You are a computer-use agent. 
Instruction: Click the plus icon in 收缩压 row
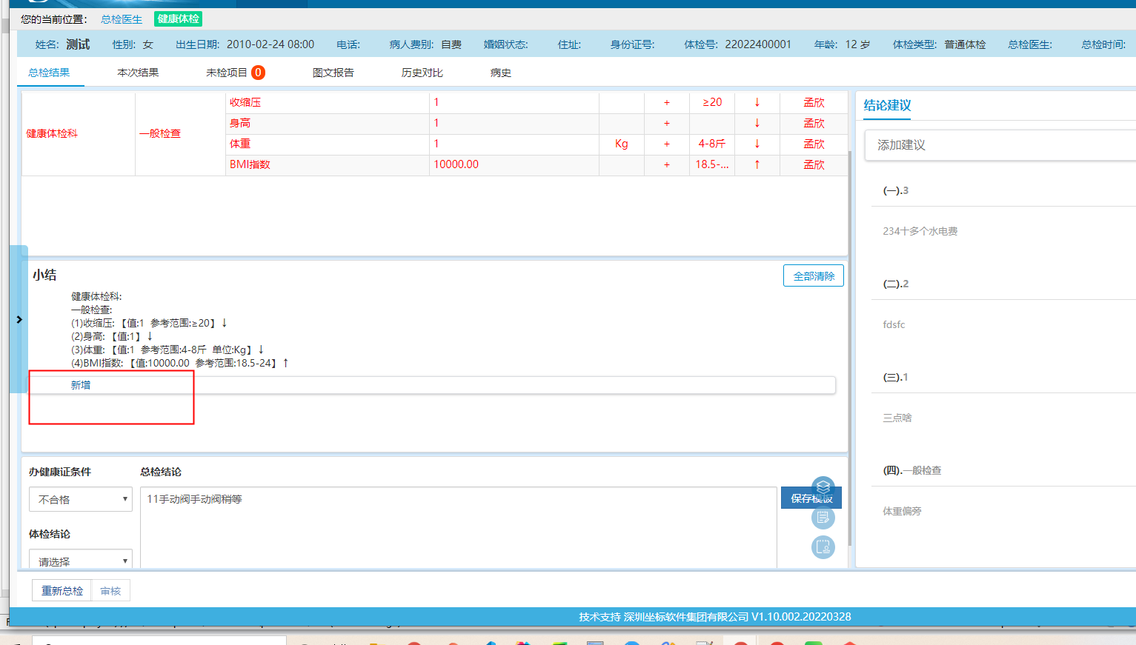tap(667, 103)
